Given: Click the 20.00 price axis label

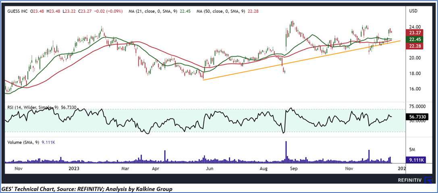Looking at the screenshot, I should pyautogui.click(x=415, y=58).
